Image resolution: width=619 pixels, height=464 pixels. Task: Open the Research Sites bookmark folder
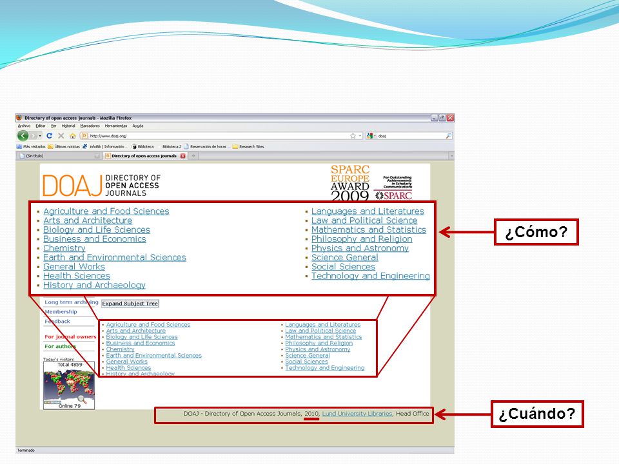(x=248, y=146)
